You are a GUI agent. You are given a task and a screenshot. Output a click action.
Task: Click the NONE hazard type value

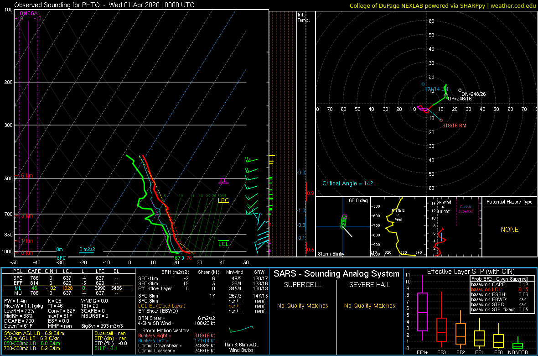point(510,230)
